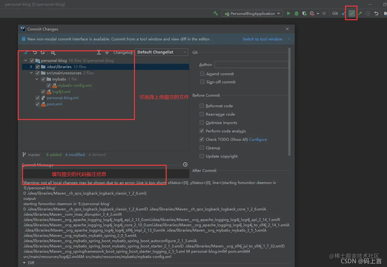Click the 'master' branch label

34,155
